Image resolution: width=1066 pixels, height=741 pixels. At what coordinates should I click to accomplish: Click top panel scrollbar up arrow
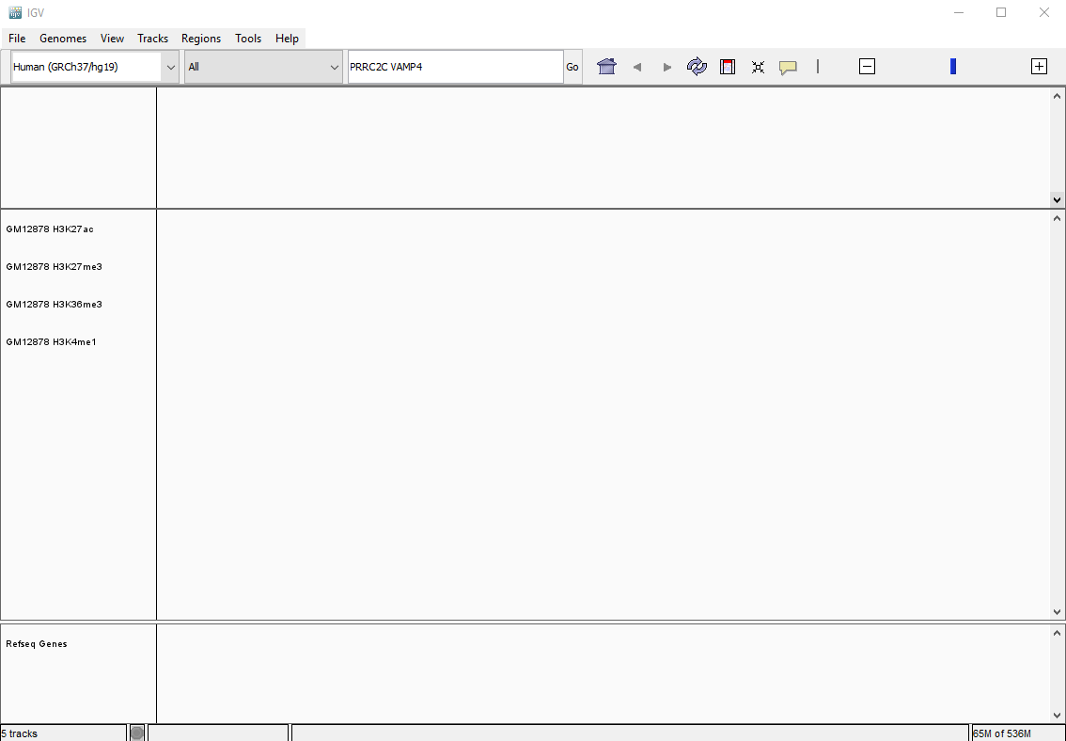point(1057,96)
